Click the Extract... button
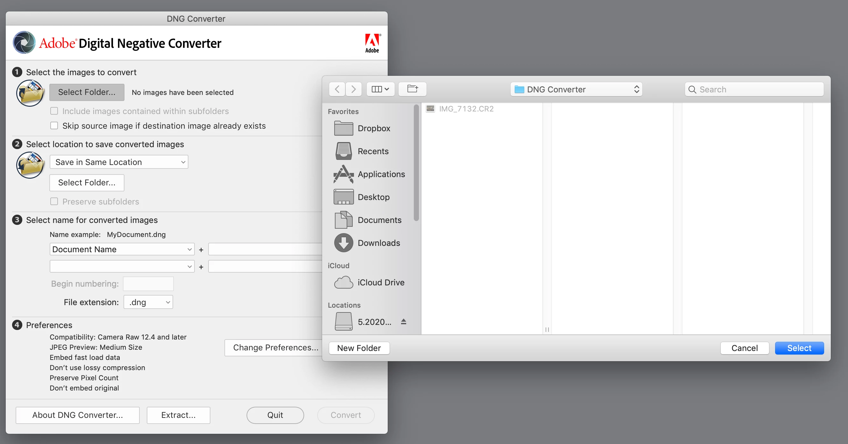Image resolution: width=848 pixels, height=444 pixels. click(x=178, y=415)
